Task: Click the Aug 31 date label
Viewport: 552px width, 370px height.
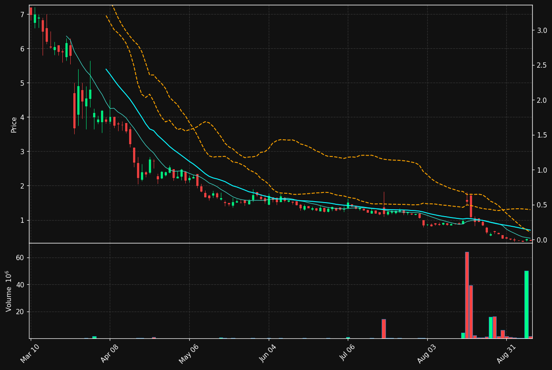Action: pyautogui.click(x=507, y=353)
